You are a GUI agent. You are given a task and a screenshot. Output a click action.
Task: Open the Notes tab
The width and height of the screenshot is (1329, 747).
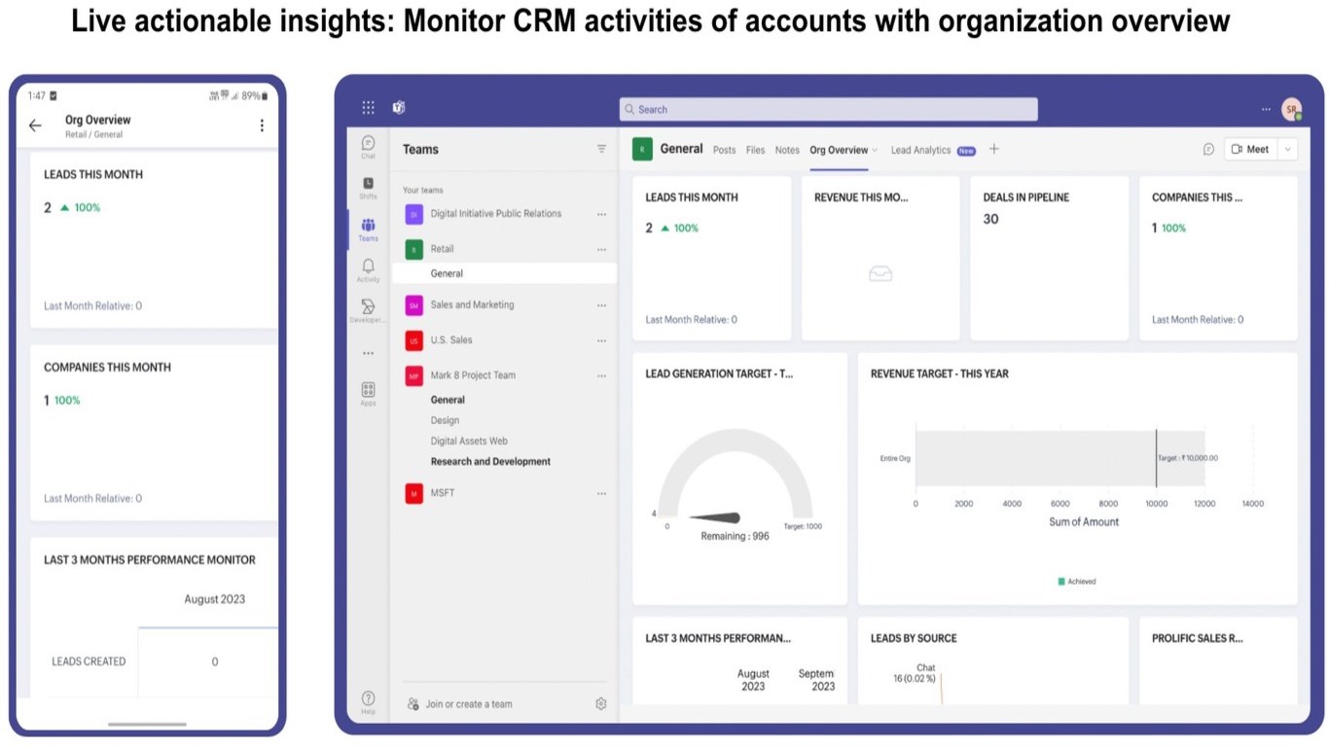click(787, 150)
